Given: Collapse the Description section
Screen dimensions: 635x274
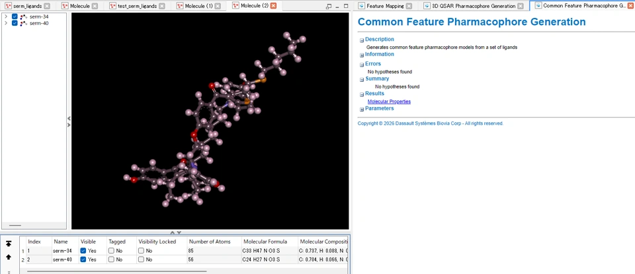Looking at the screenshot, I should point(362,40).
